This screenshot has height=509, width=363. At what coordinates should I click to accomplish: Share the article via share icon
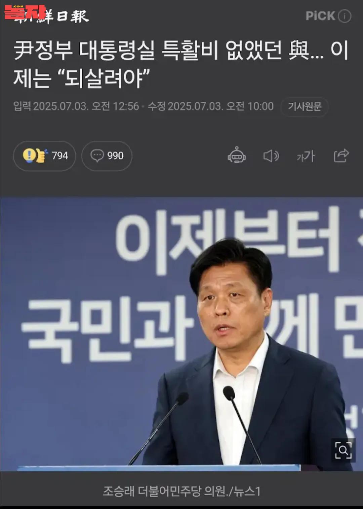(x=341, y=156)
